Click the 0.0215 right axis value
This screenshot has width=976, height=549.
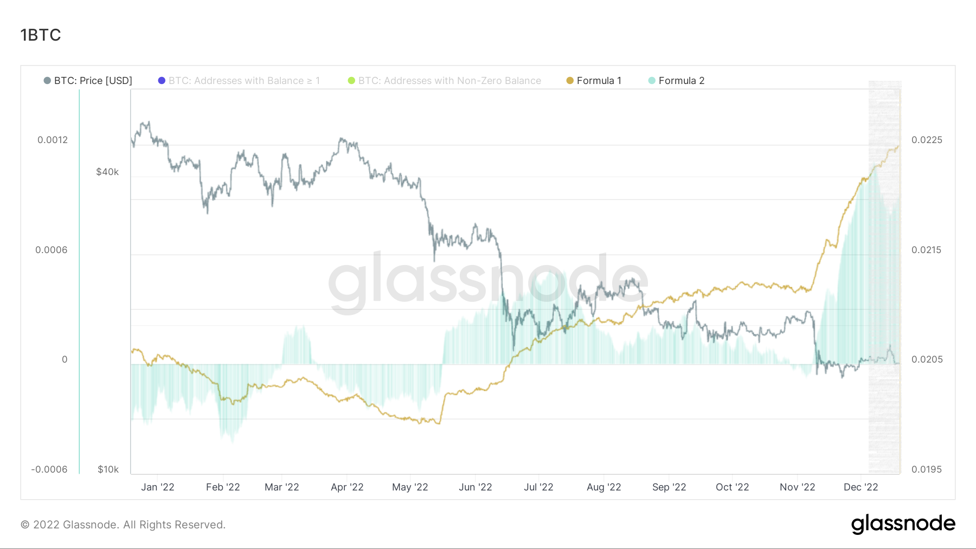coord(926,250)
